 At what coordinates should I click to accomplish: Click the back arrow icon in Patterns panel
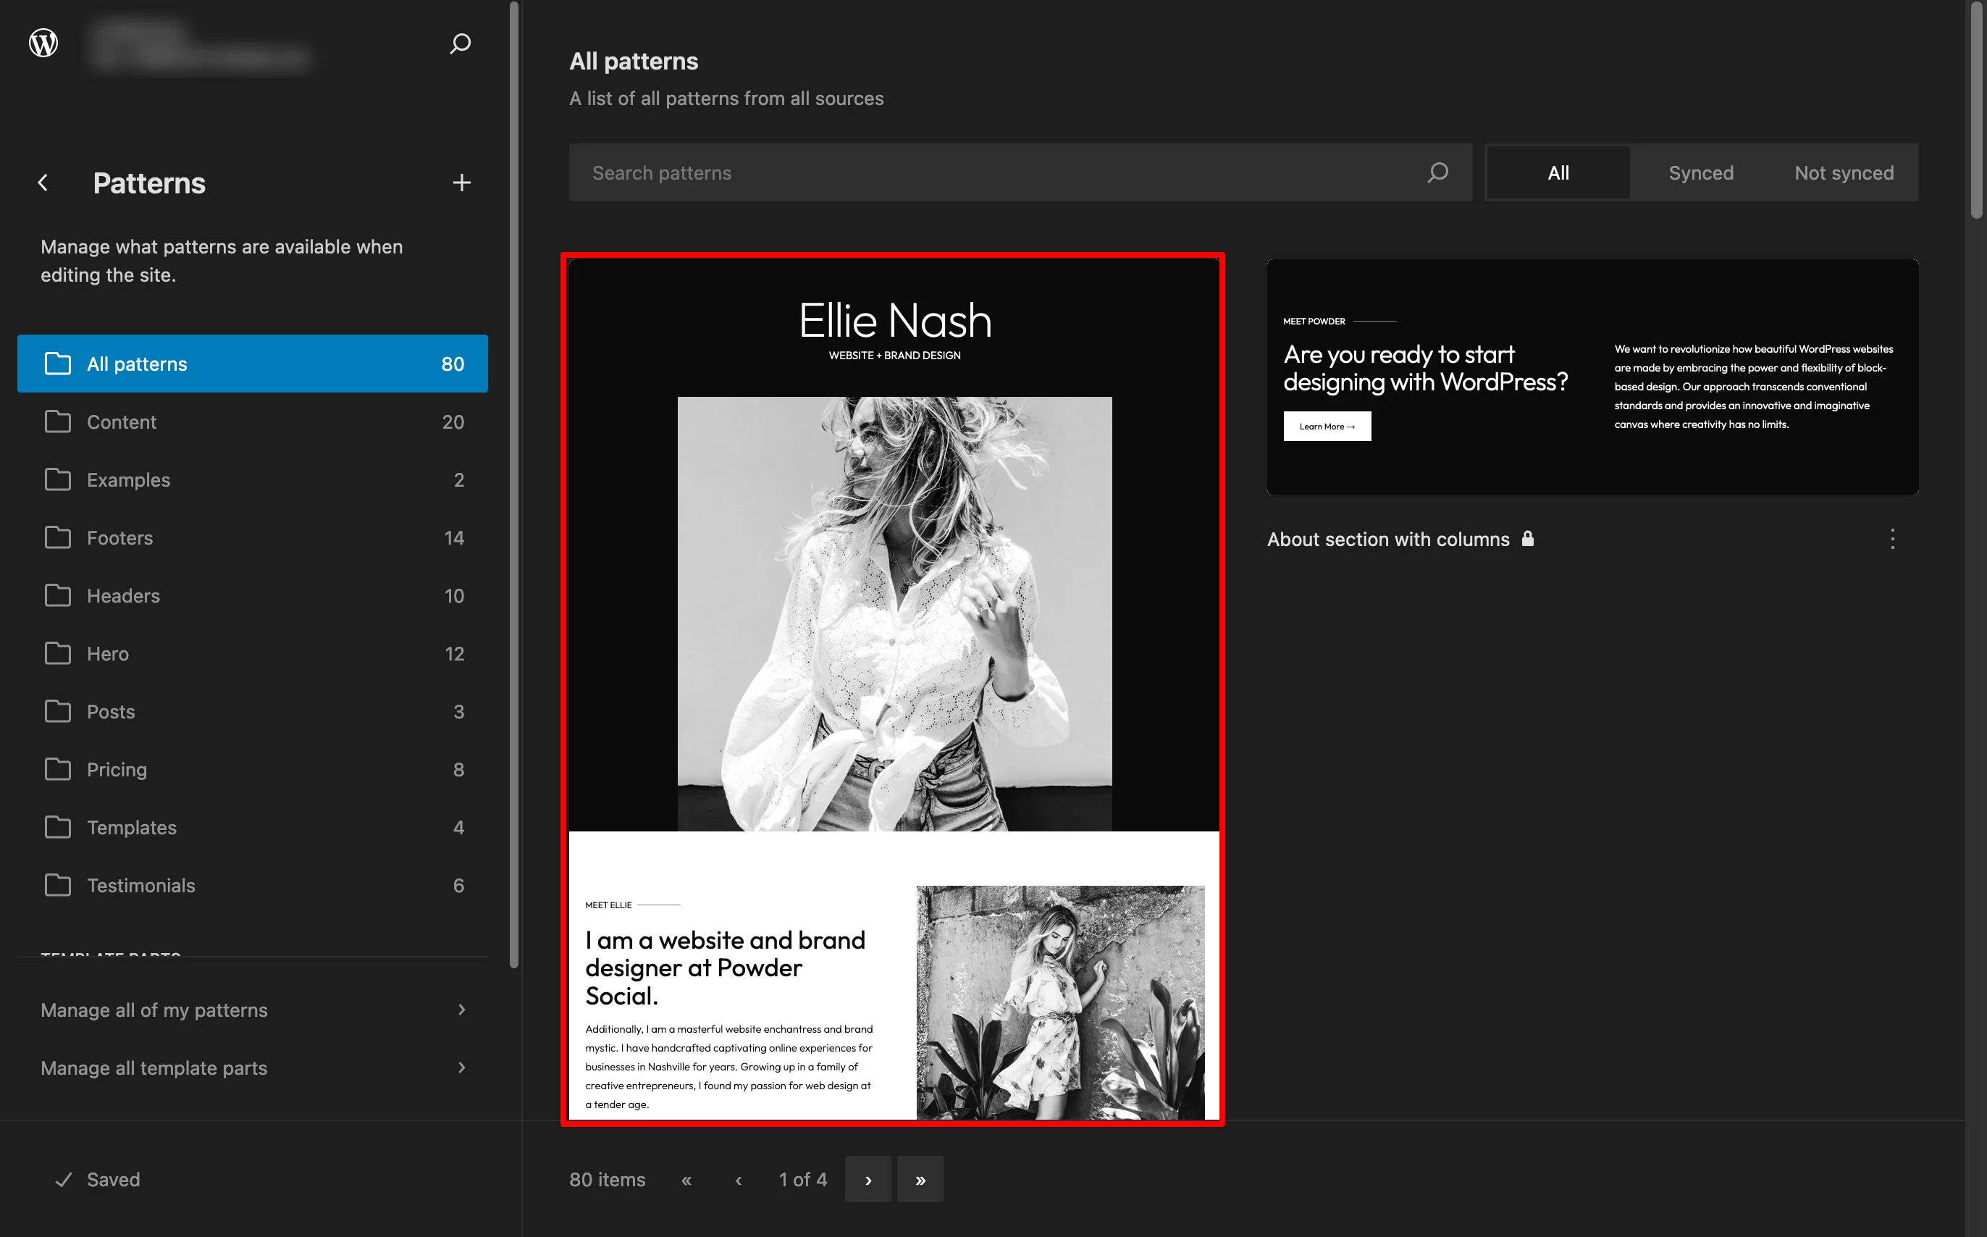43,183
